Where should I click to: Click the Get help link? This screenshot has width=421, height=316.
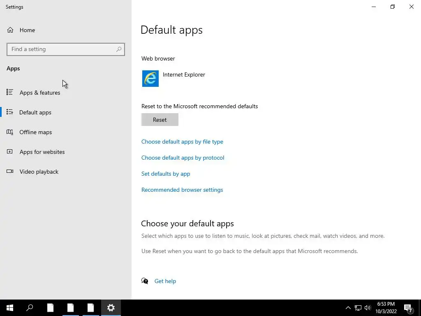click(165, 281)
